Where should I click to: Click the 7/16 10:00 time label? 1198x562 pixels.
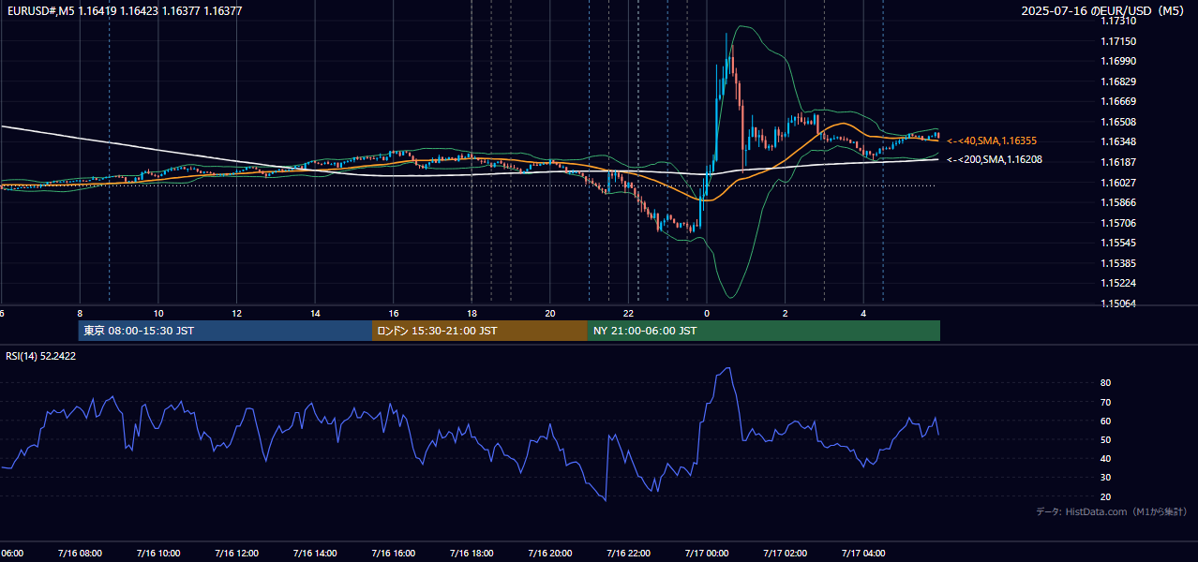pyautogui.click(x=158, y=554)
